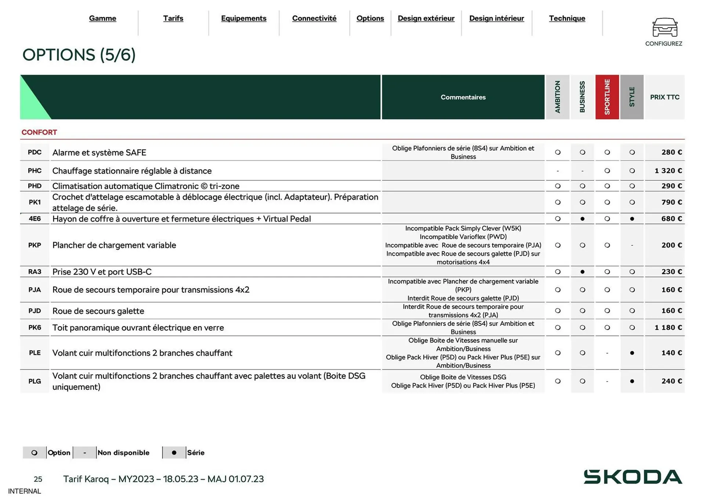Screen dimensions: 705x498
Task: Click the Tarifs navigation link
Action: [x=173, y=18]
